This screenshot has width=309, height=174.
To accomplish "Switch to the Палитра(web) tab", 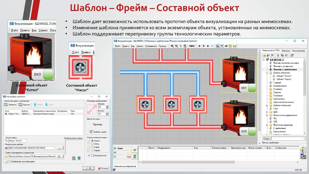I will coord(298,51).
